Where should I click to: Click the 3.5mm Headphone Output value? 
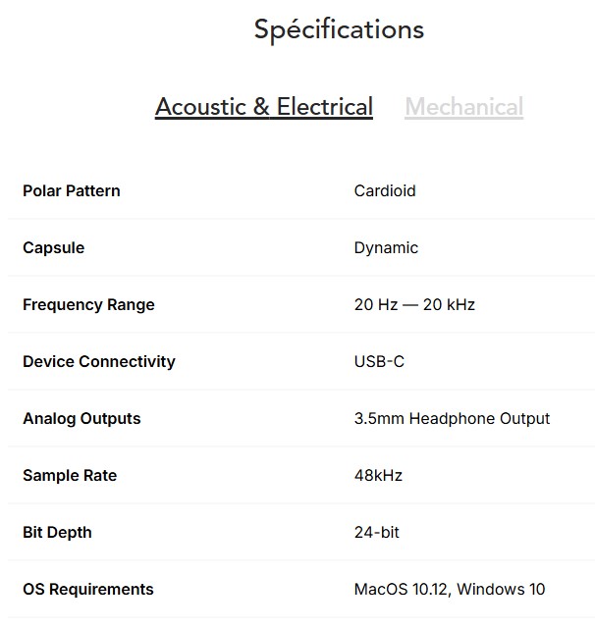[x=452, y=419]
